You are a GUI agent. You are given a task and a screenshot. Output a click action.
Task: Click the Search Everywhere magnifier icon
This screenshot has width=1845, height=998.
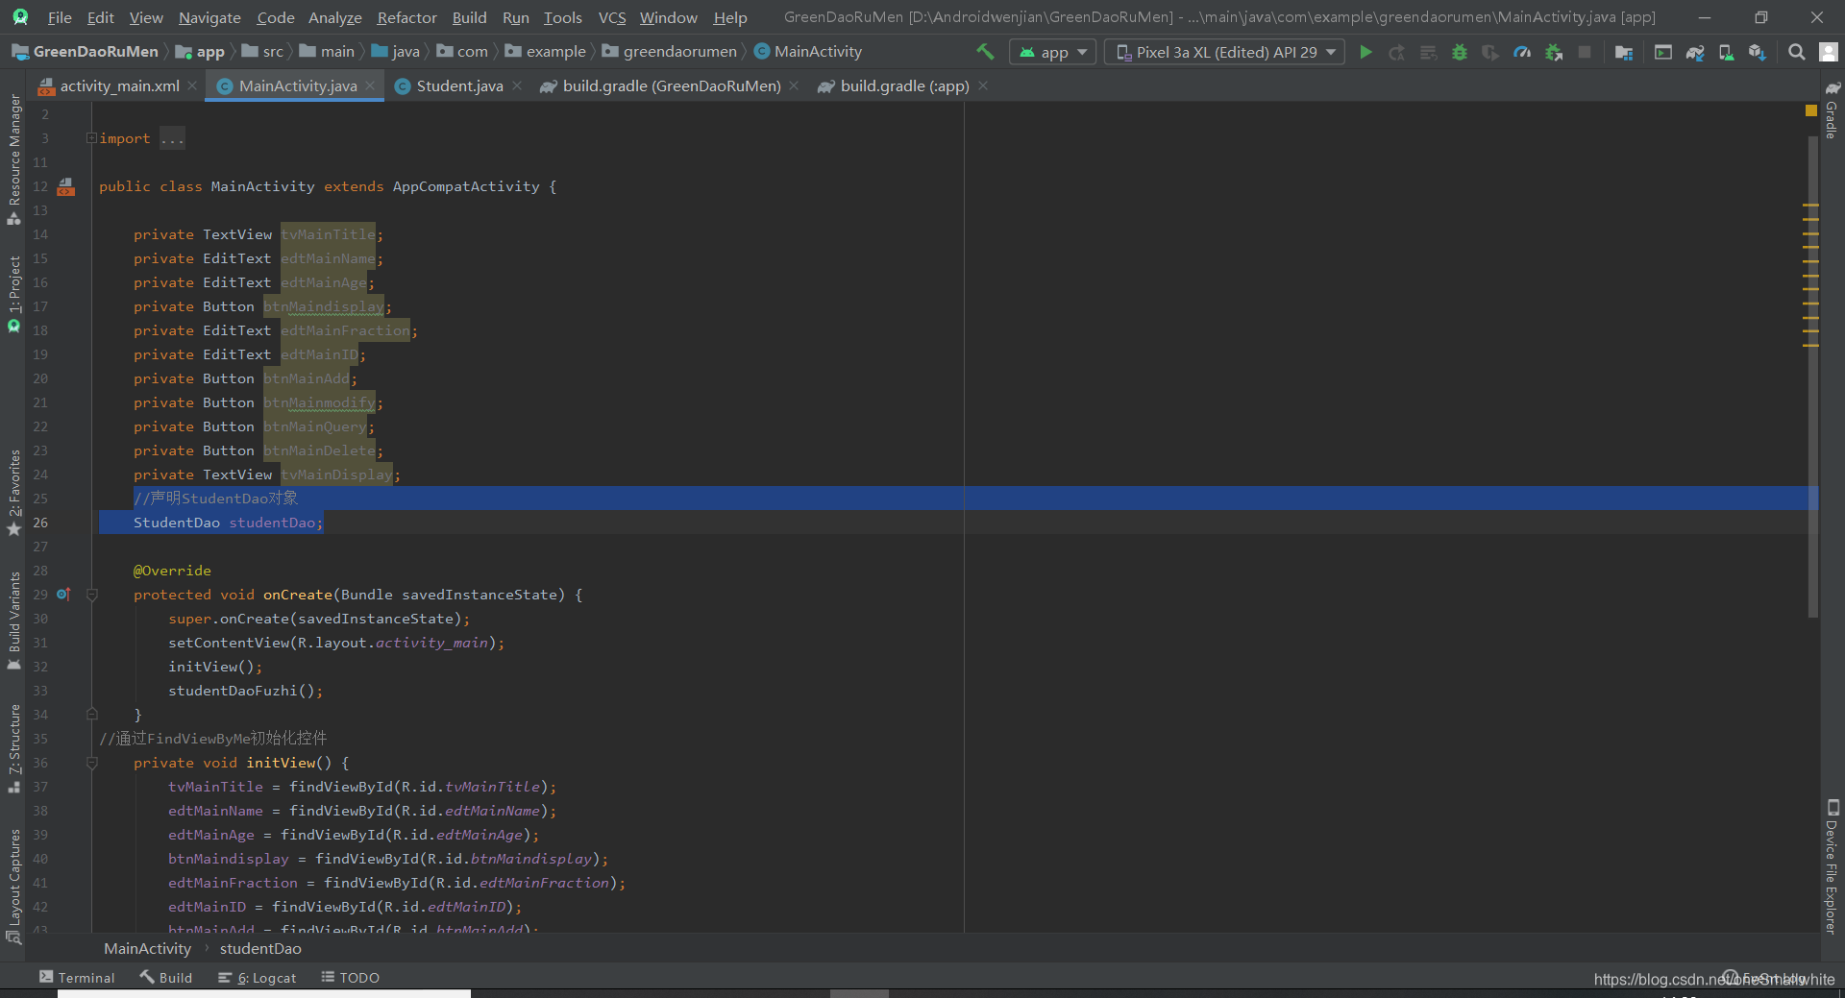1796,52
